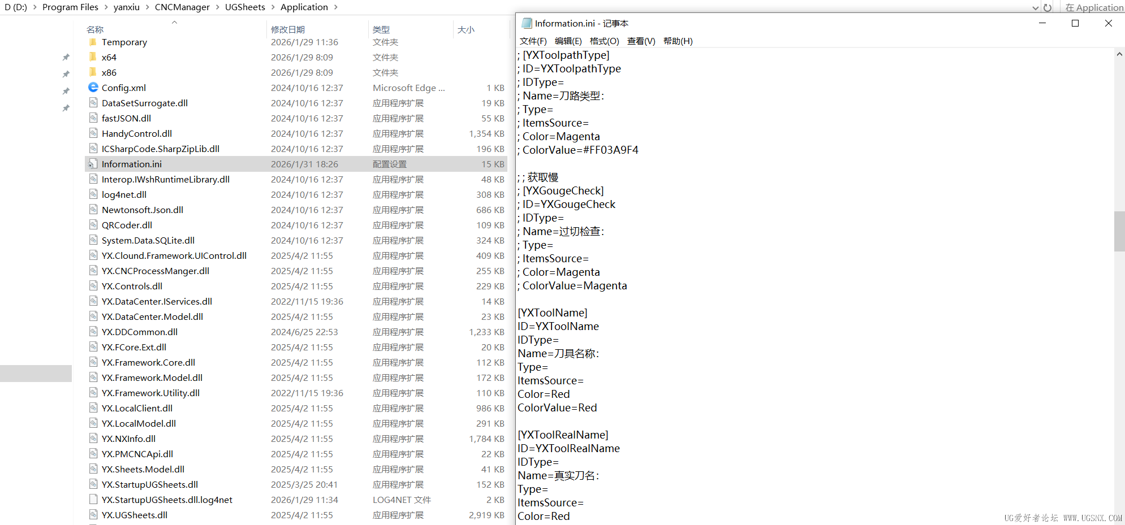Image resolution: width=1125 pixels, height=525 pixels.
Task: Open the 编辑(E) menu in Notepad
Action: pyautogui.click(x=568, y=41)
